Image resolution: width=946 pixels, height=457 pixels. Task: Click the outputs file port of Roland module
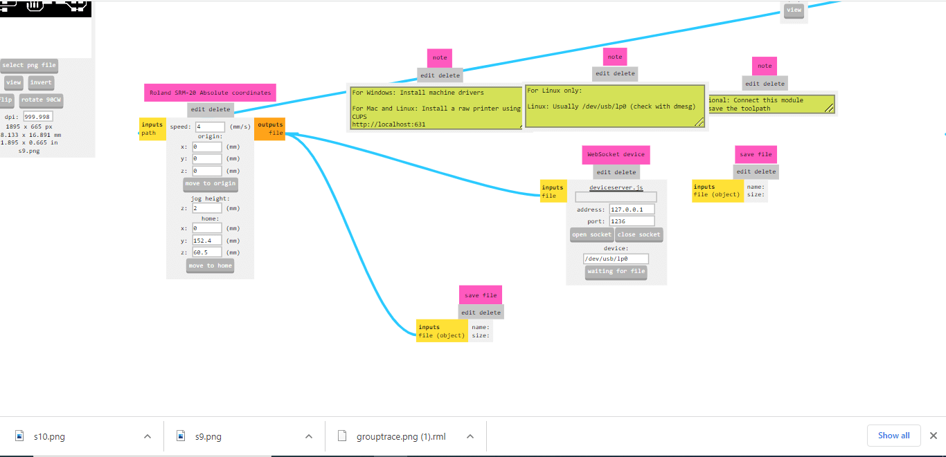[270, 129]
